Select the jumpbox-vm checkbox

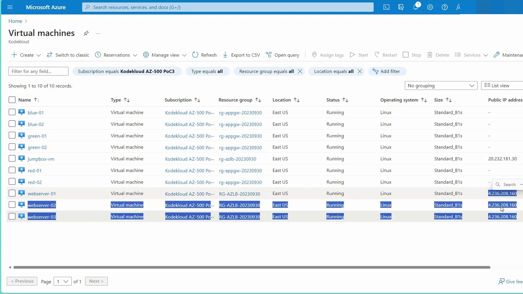(12, 159)
